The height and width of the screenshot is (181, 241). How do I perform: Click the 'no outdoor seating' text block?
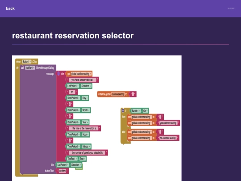168,138
